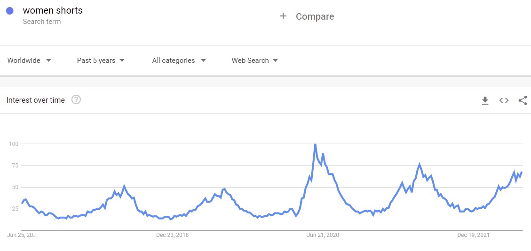Click the chart's highest peak at 100
This screenshot has height=251, width=531.
click(315, 145)
